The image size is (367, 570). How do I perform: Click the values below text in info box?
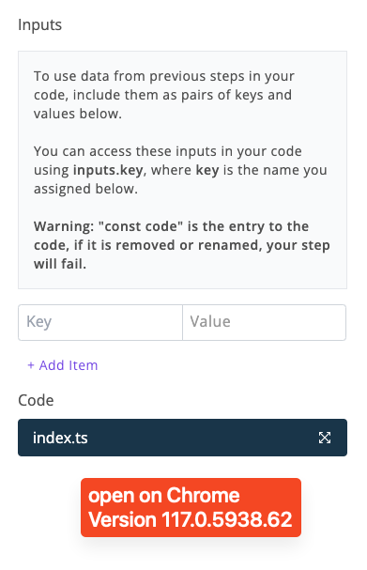coord(78,114)
